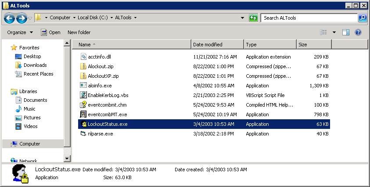Viewport: 370px width, 187px height.
Task: Sort by the Type column header
Action: (270, 45)
